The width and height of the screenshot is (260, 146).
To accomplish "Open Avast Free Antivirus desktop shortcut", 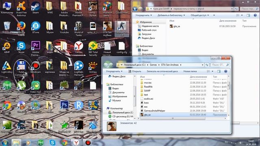I will 21,9.
